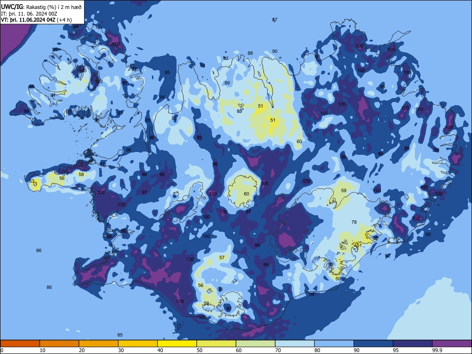Click the medium blue 80–90 legend swatch
This screenshot has height=354, width=472.
334,344
